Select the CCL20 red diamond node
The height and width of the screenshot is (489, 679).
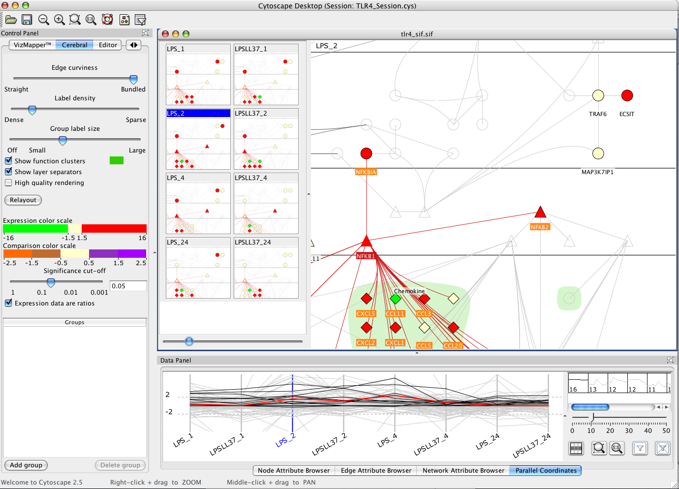(x=453, y=328)
